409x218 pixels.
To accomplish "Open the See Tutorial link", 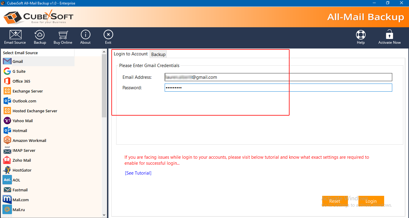I will [x=138, y=173].
